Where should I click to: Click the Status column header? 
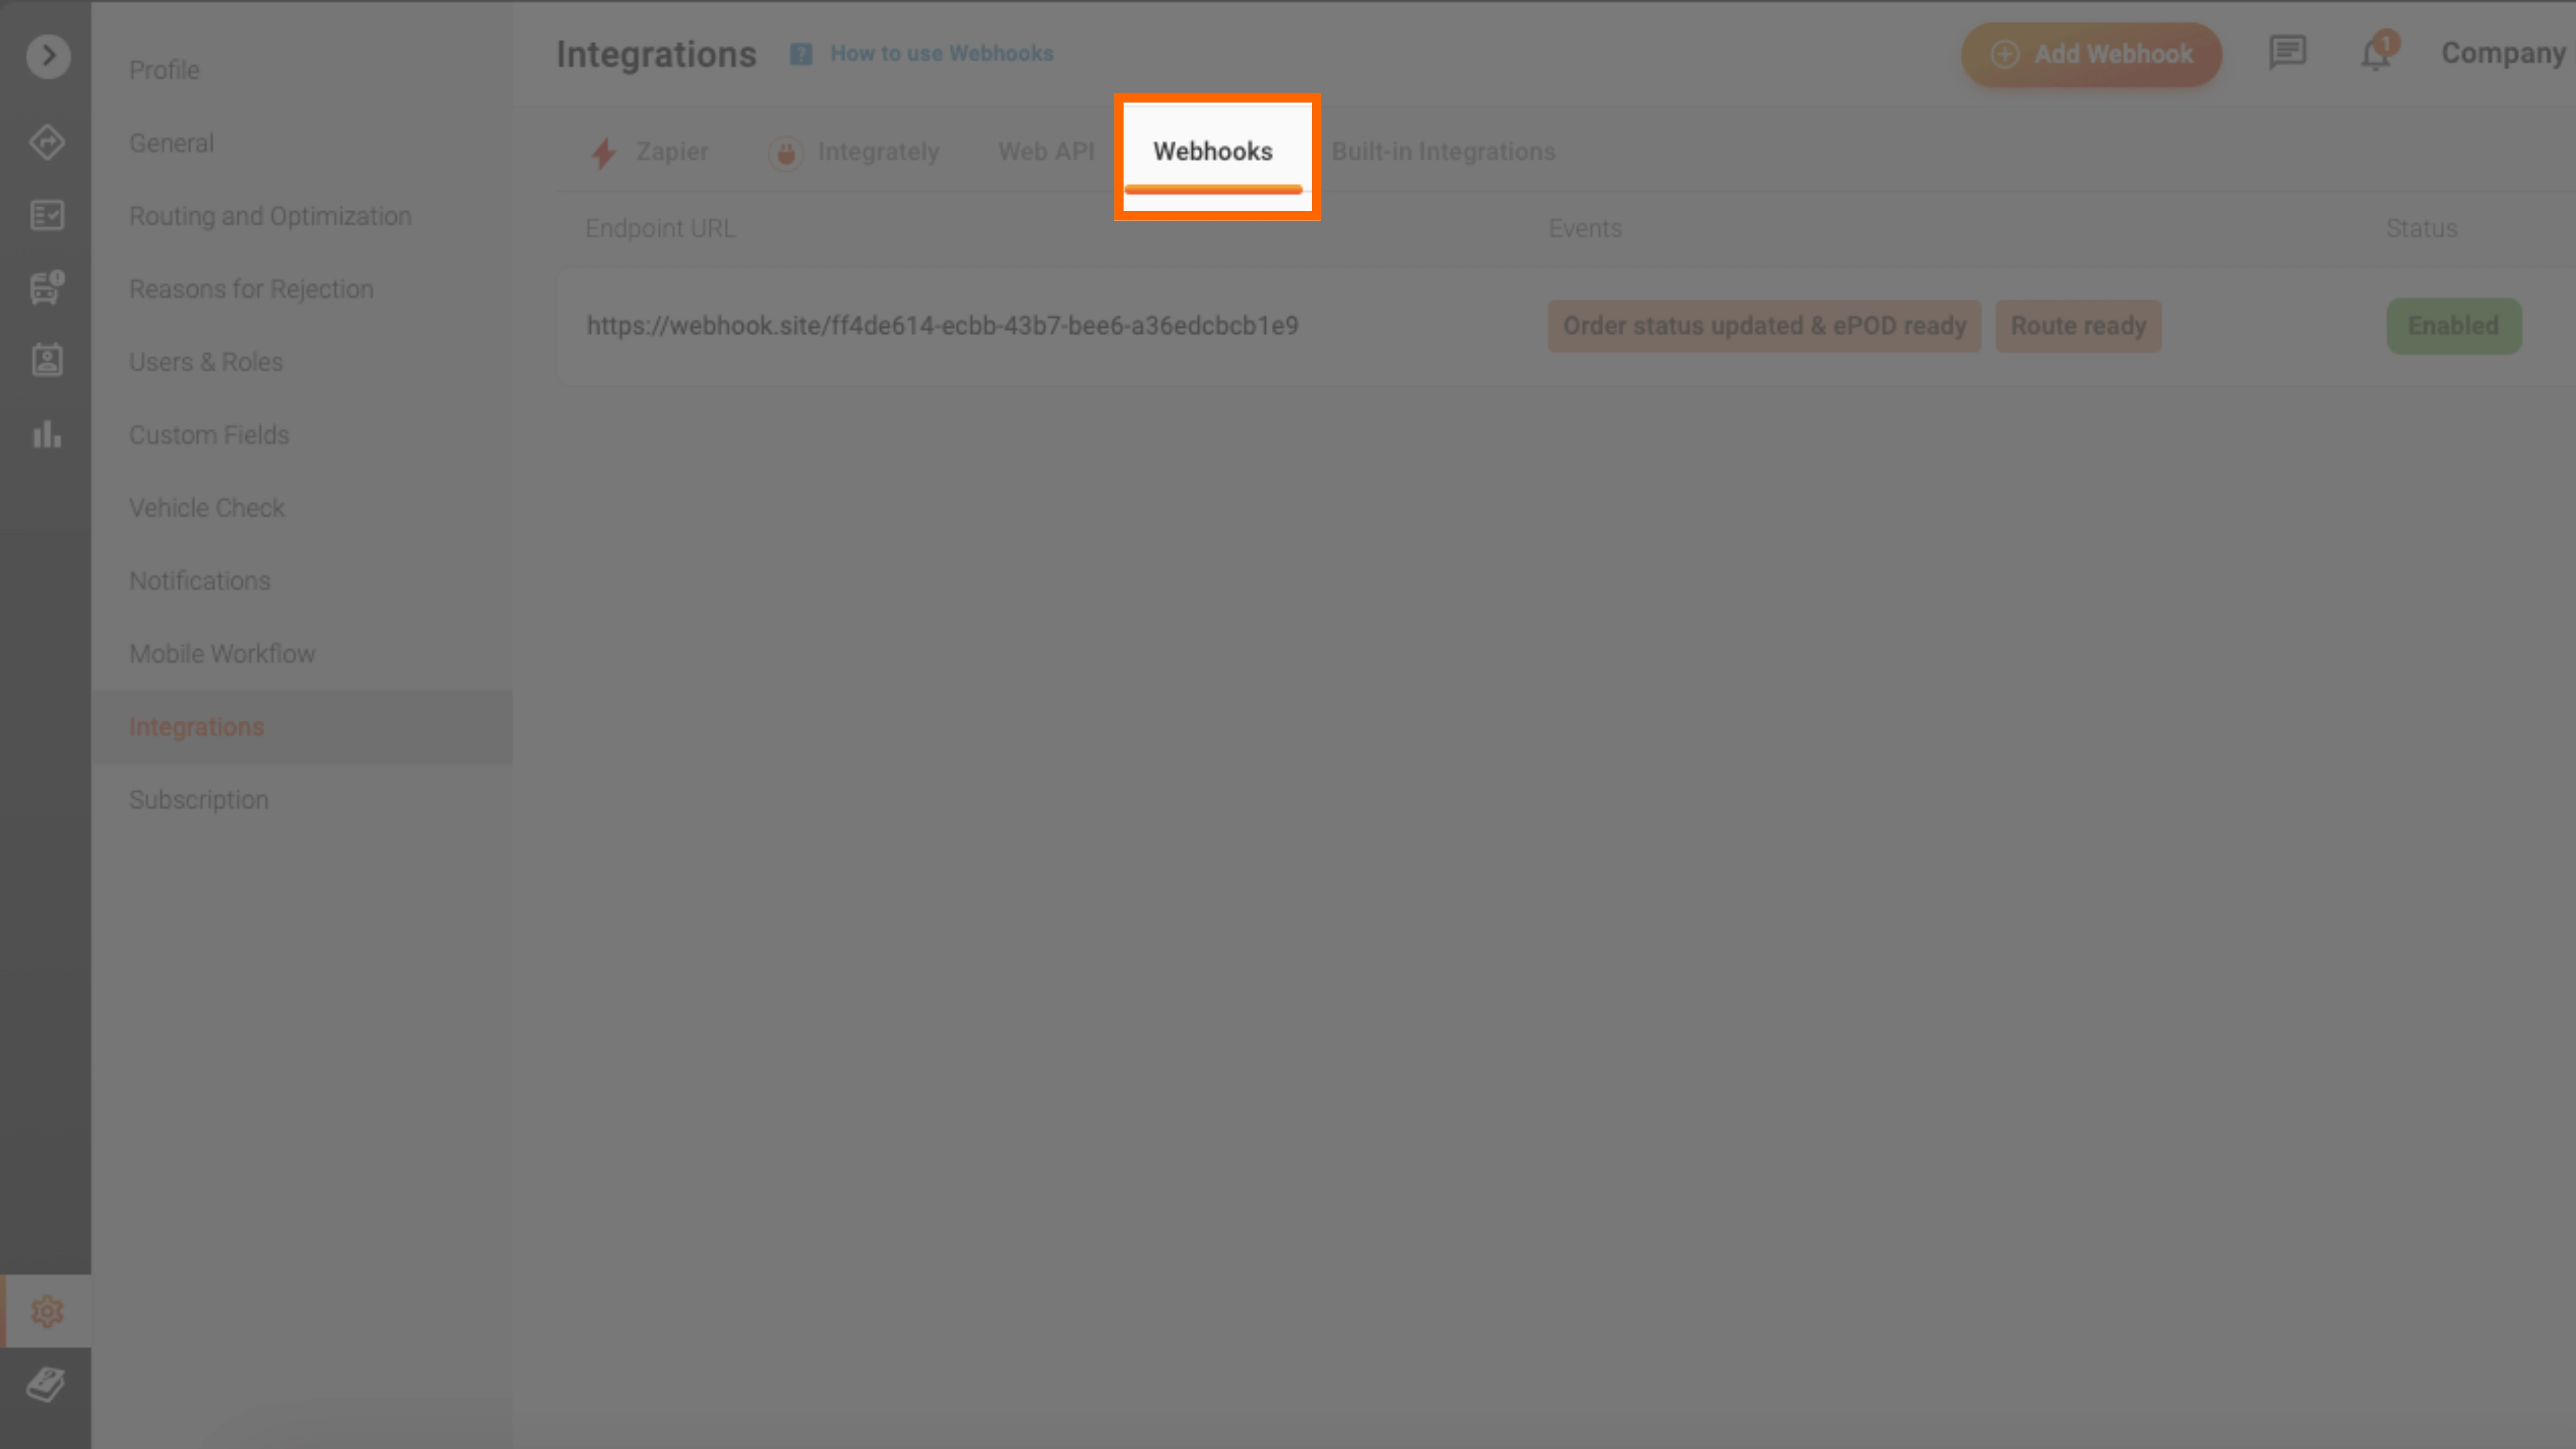(2421, 229)
